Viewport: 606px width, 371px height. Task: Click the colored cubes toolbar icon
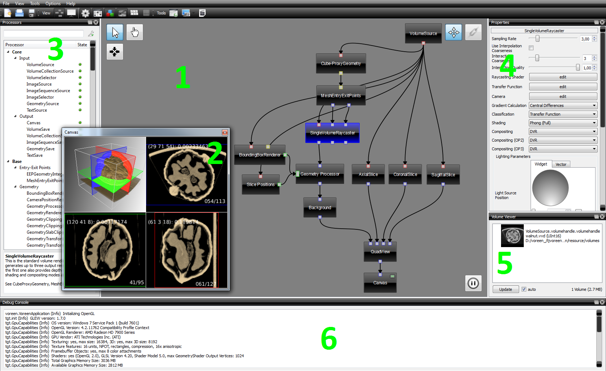(x=110, y=13)
